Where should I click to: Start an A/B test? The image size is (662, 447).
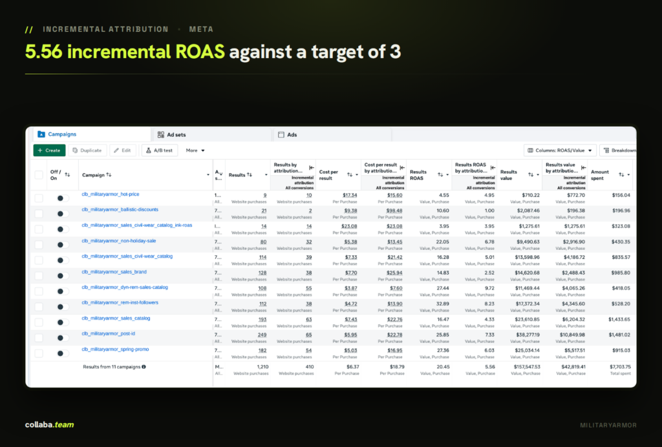160,150
